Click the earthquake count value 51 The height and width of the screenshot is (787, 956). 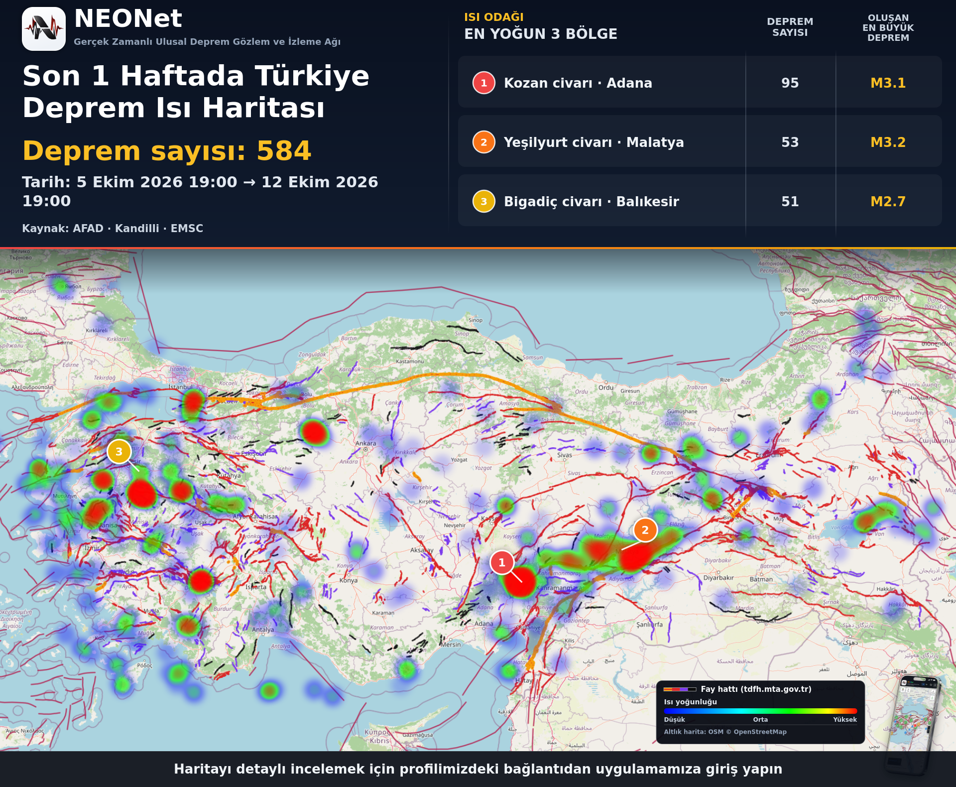tap(790, 201)
